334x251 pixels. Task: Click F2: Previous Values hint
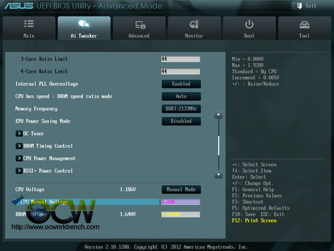[x=257, y=196]
